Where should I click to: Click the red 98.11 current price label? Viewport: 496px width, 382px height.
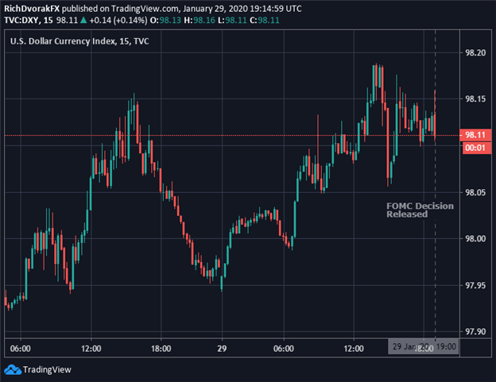point(475,135)
